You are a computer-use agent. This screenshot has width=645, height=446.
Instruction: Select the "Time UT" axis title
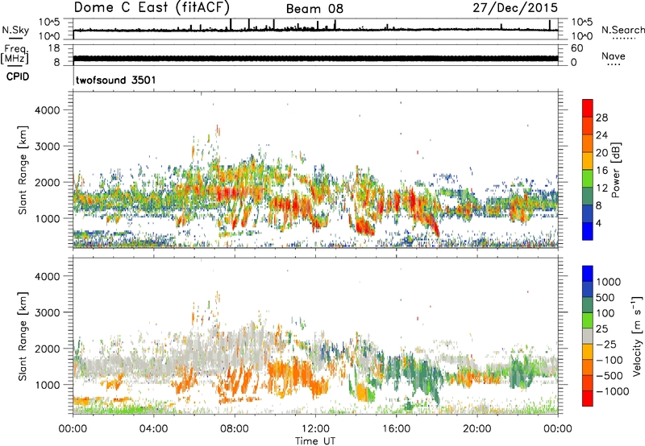tap(315, 441)
